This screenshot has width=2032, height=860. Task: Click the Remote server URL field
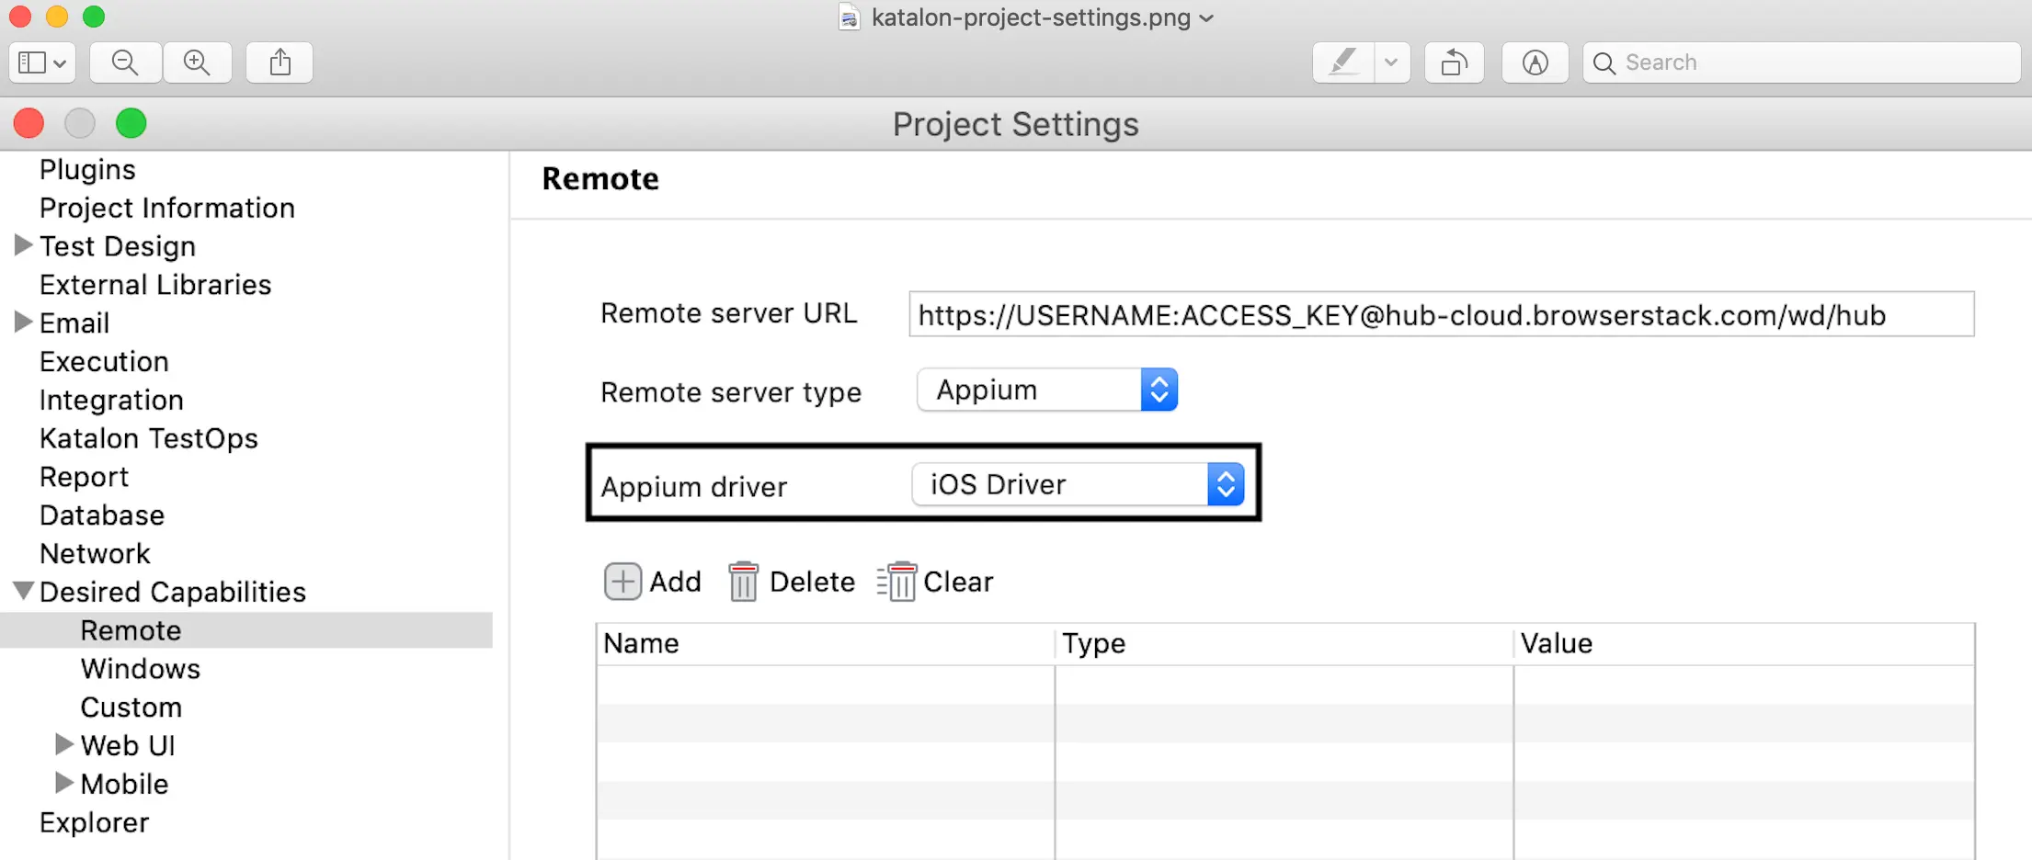pyautogui.click(x=1440, y=315)
